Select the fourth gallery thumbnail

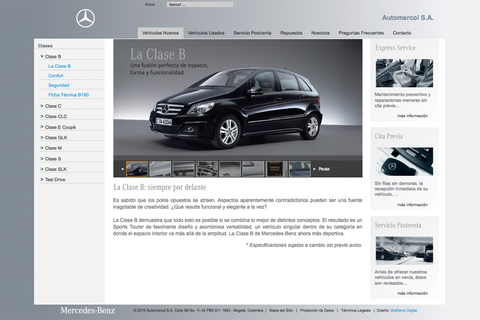(206, 169)
